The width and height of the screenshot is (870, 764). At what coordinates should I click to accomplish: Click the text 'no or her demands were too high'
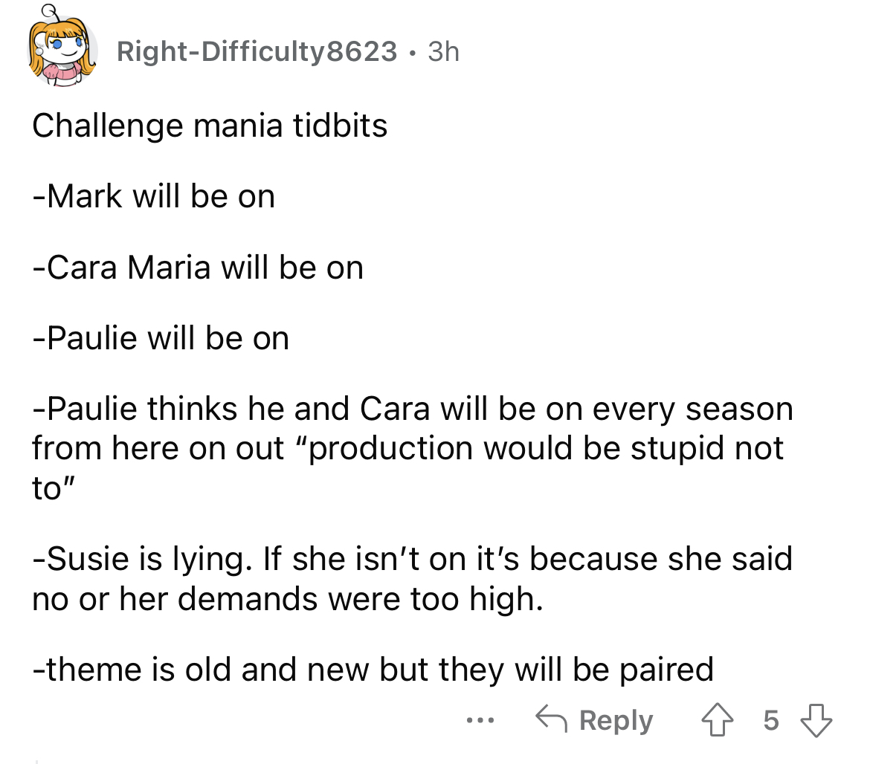click(288, 599)
